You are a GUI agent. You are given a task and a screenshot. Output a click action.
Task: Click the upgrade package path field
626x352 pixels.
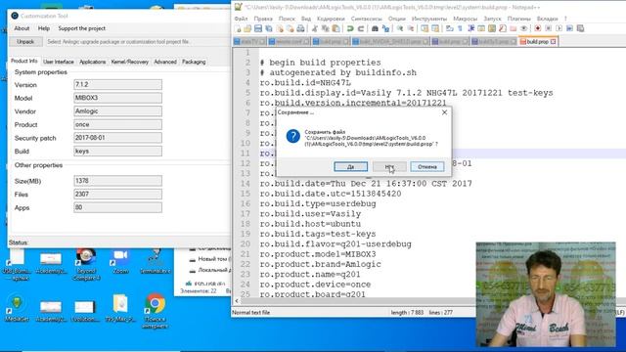click(137, 41)
